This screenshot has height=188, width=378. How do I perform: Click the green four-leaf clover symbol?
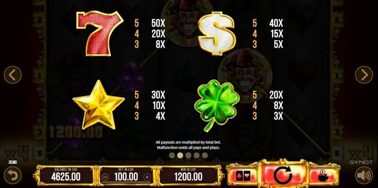[216, 105]
